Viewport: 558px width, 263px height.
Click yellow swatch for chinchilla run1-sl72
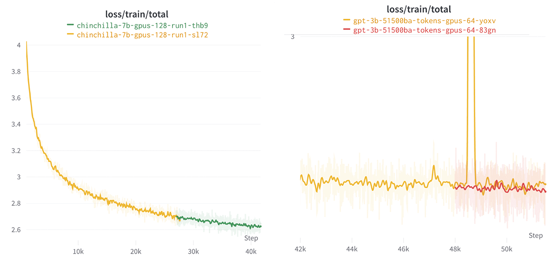pos(70,34)
